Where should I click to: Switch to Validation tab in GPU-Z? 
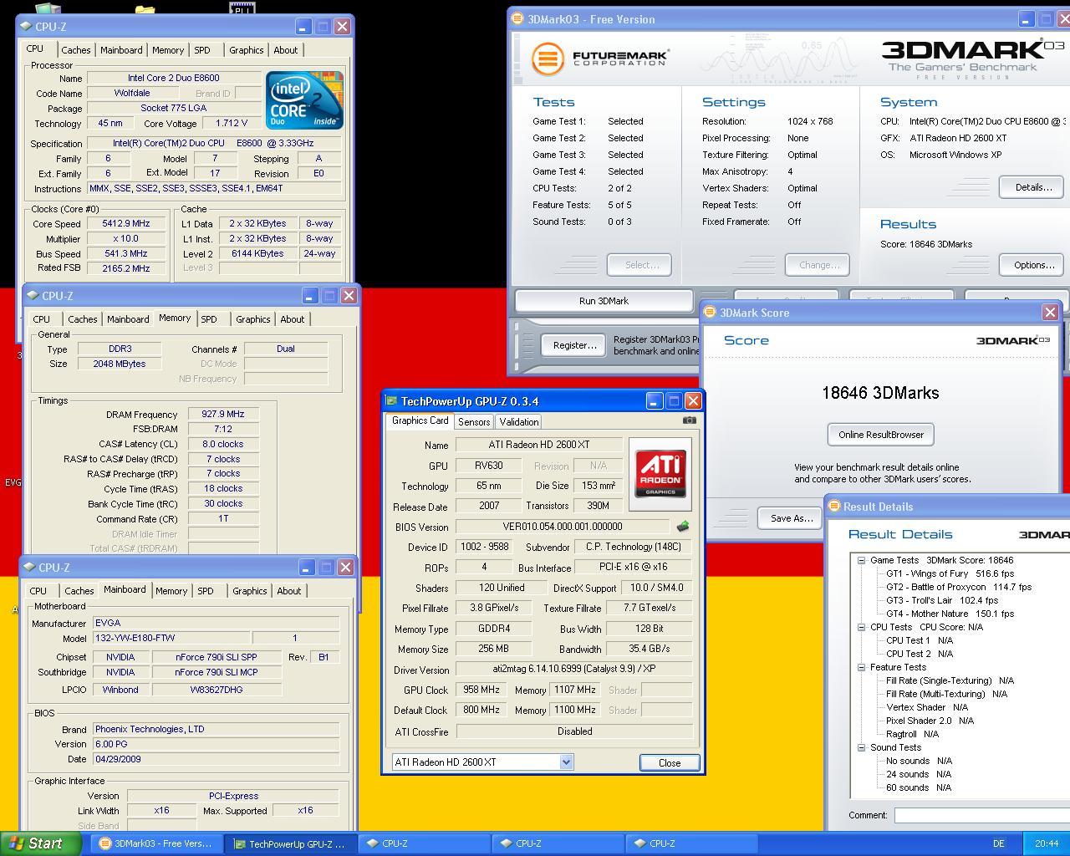click(519, 422)
